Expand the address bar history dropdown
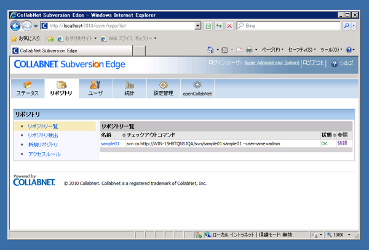The image size is (369, 250). tap(198, 26)
